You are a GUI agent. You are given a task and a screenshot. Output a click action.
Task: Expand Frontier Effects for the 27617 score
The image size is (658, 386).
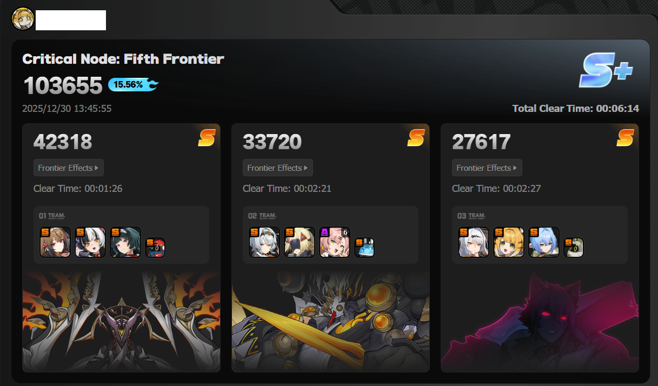(x=487, y=168)
